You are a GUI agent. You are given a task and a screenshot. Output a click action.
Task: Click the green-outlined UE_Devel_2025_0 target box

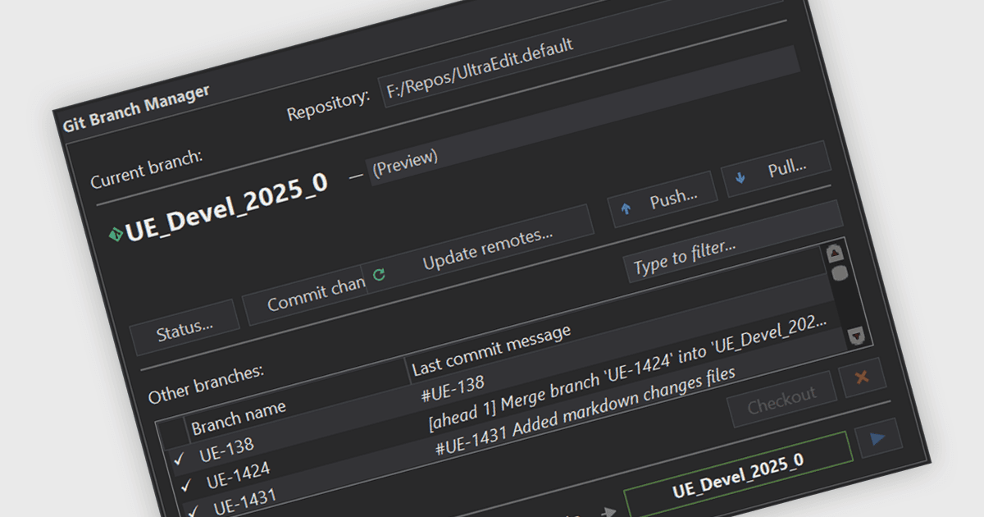tap(738, 476)
